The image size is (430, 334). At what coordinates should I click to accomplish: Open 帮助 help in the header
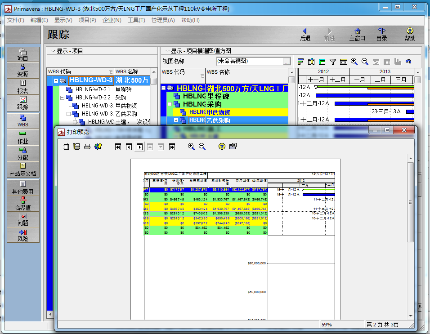(410, 35)
